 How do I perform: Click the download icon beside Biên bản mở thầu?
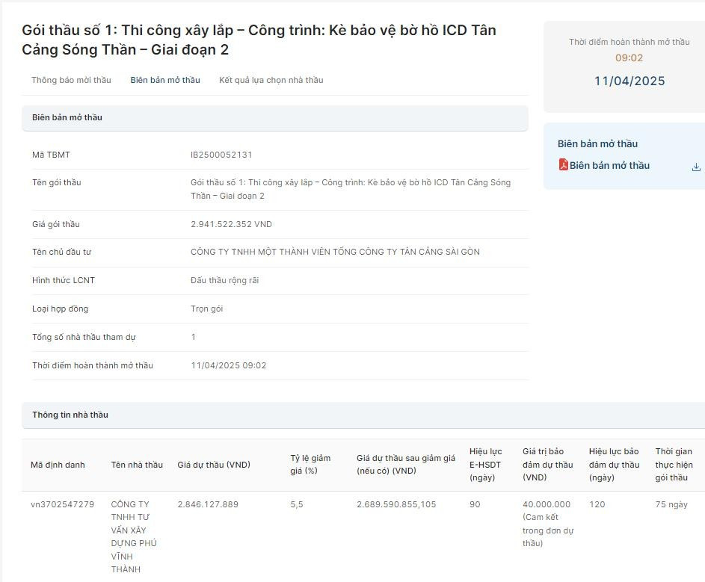[696, 167]
